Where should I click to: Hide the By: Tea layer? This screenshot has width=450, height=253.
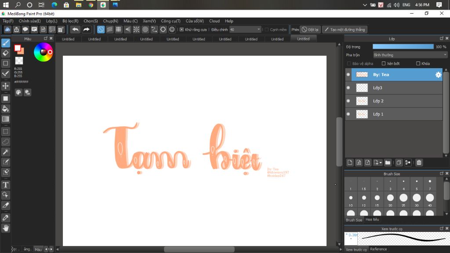pyautogui.click(x=348, y=75)
